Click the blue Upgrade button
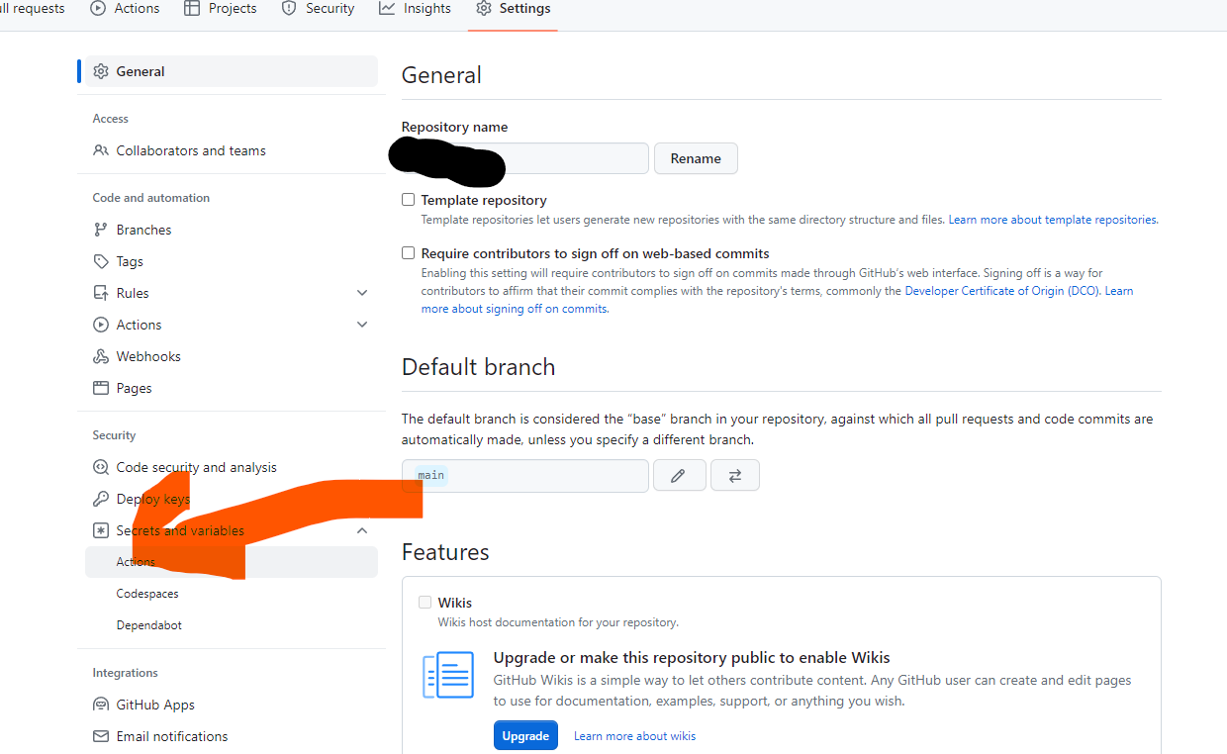 point(525,735)
